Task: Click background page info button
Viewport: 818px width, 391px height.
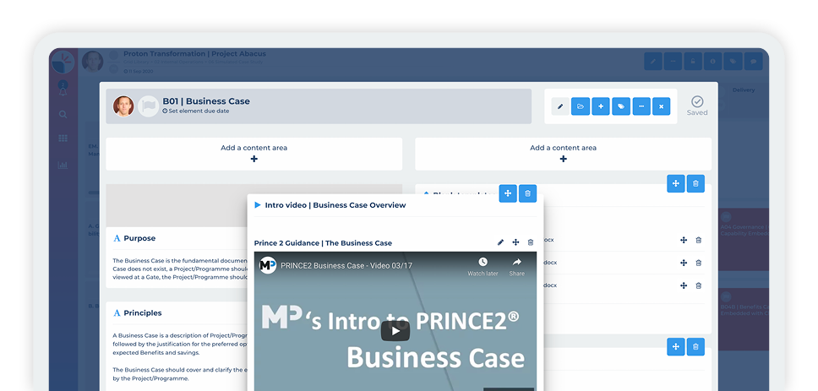Action: click(x=713, y=61)
